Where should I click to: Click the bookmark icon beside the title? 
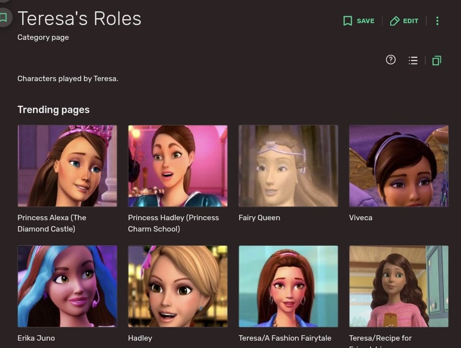tap(3, 18)
